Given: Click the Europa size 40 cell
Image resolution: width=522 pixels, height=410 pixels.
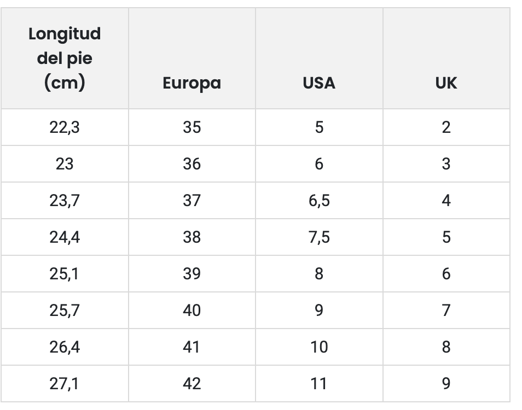Looking at the screenshot, I should (x=192, y=311).
